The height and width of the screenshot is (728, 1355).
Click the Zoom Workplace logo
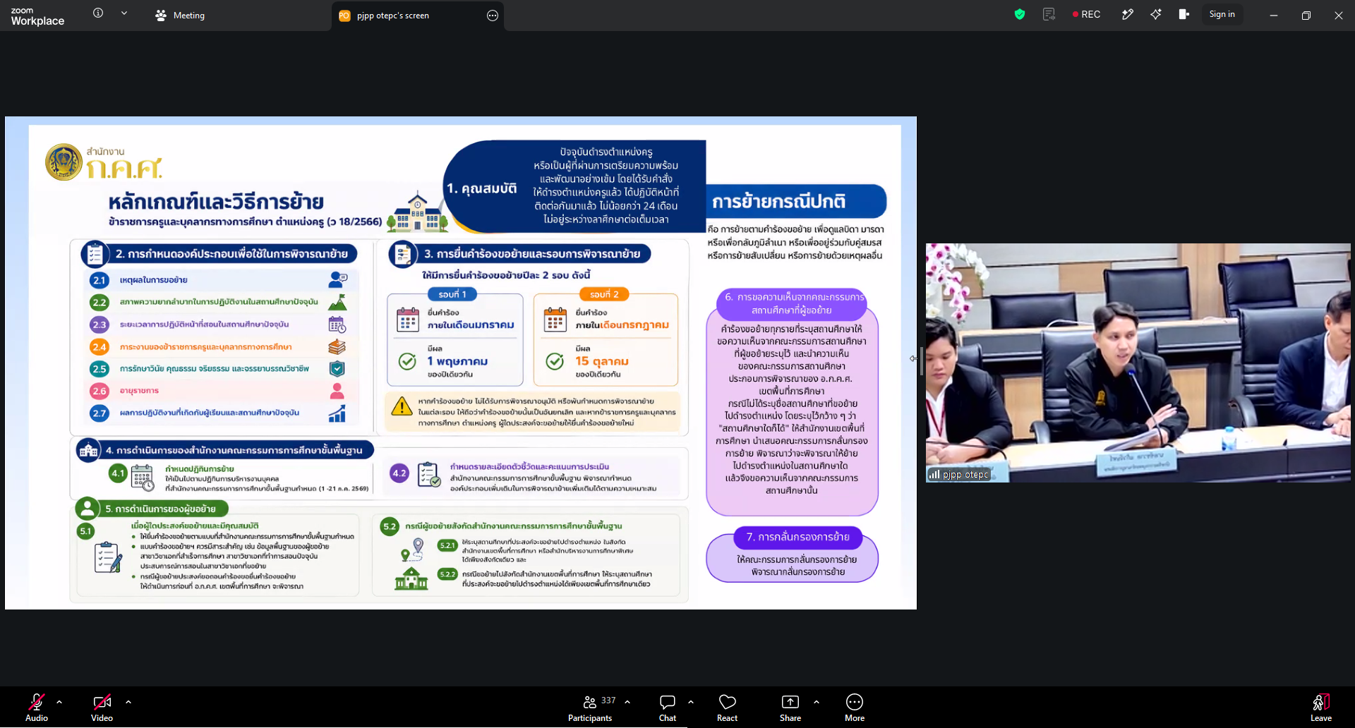(x=37, y=16)
